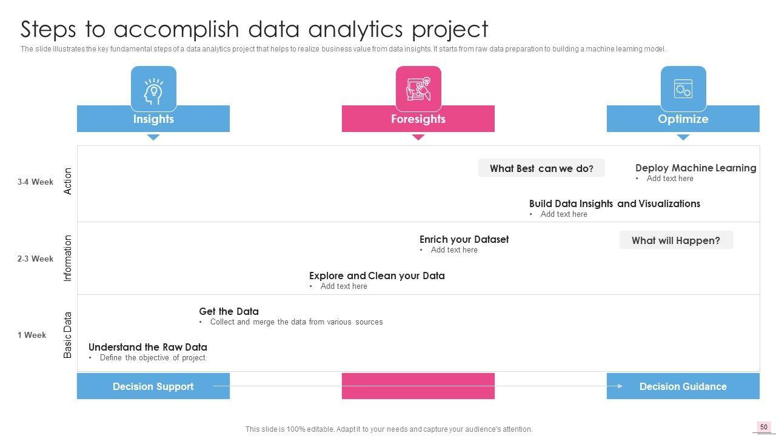Image resolution: width=776 pixels, height=436 pixels.
Task: Select the "Get the Data" heading
Action: pos(229,311)
